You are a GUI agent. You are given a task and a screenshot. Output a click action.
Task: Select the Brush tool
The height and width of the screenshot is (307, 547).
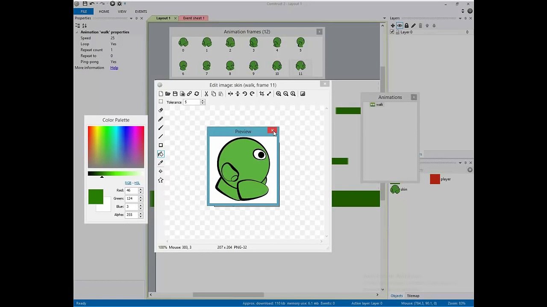pyautogui.click(x=161, y=127)
